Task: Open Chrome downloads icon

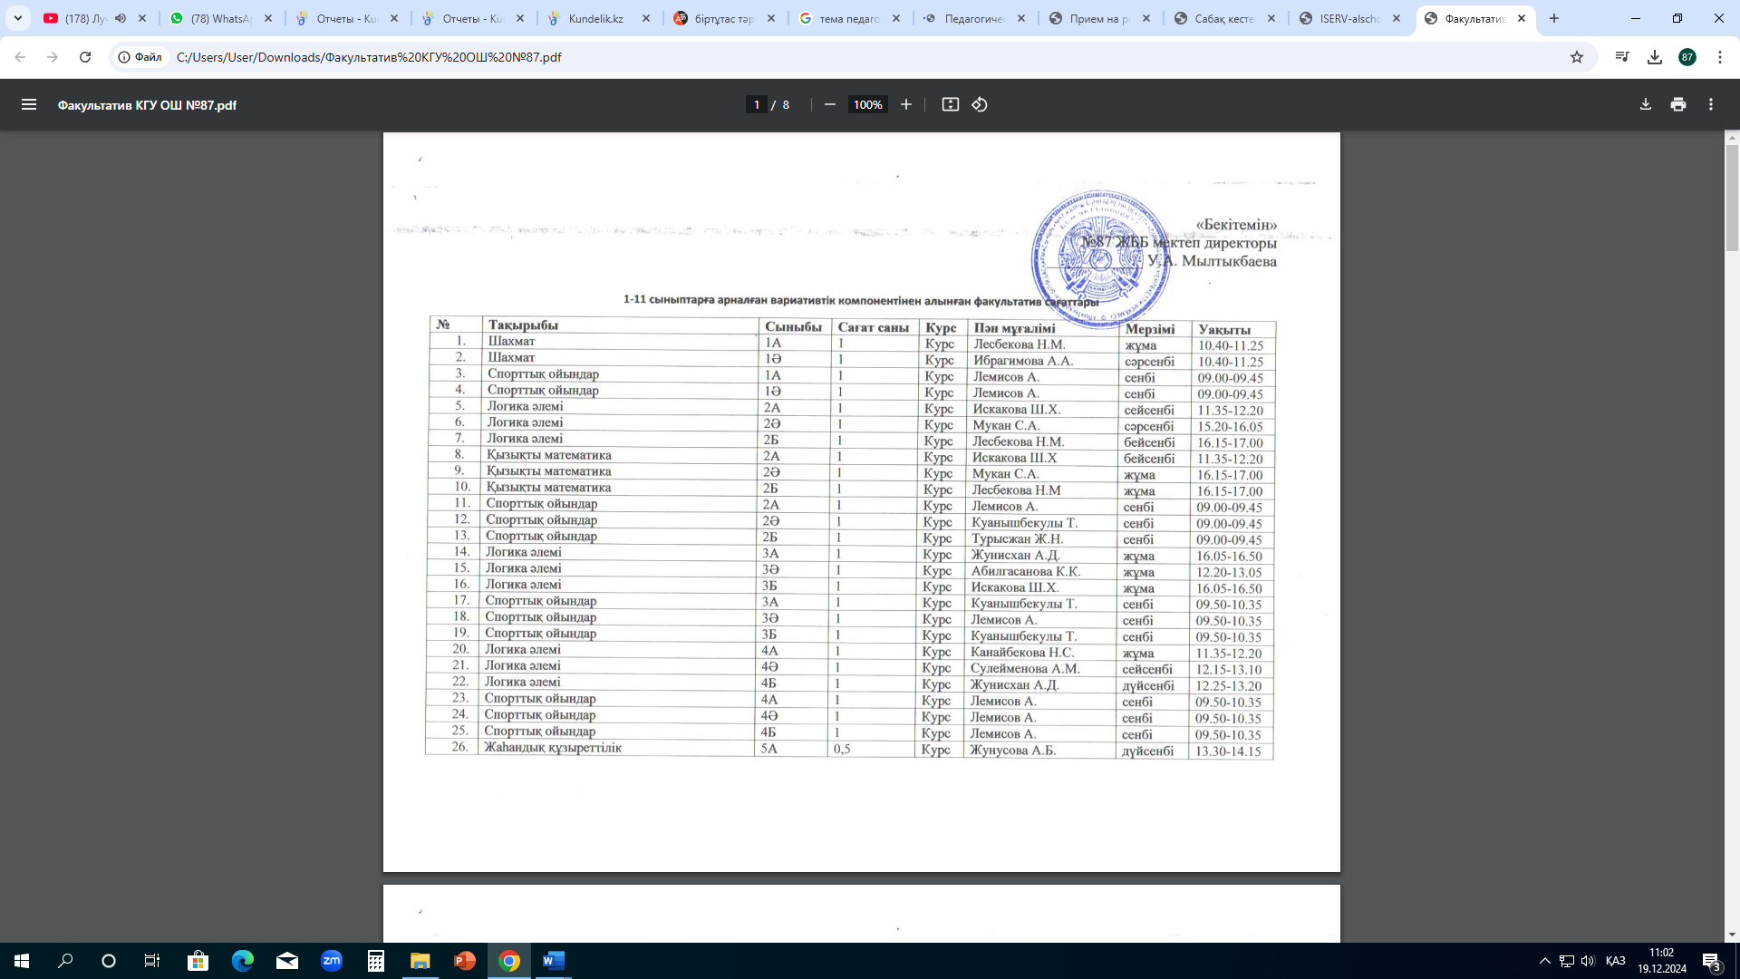Action: tap(1655, 57)
